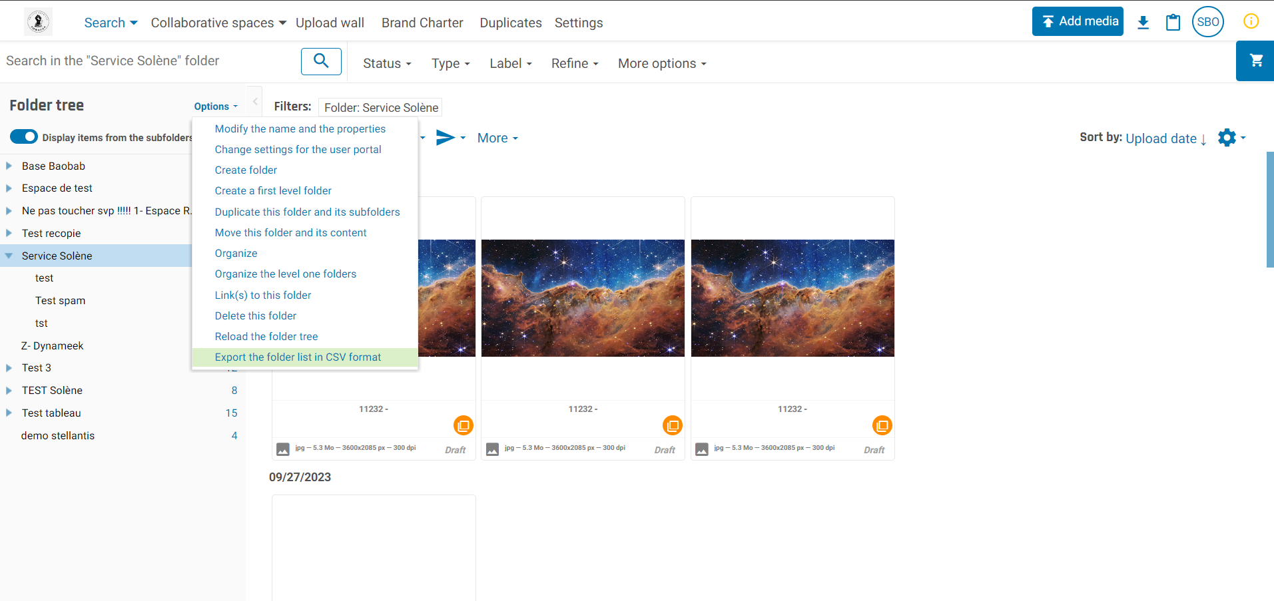The width and height of the screenshot is (1274, 601).
Task: Open the folder tree Options dropdown
Action: 216,106
